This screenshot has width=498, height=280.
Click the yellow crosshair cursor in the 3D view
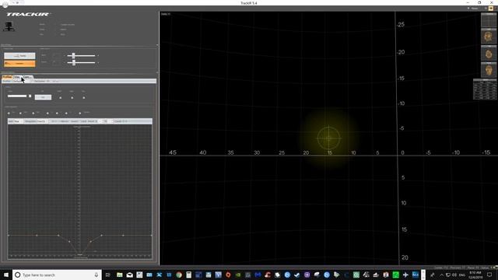click(x=328, y=138)
